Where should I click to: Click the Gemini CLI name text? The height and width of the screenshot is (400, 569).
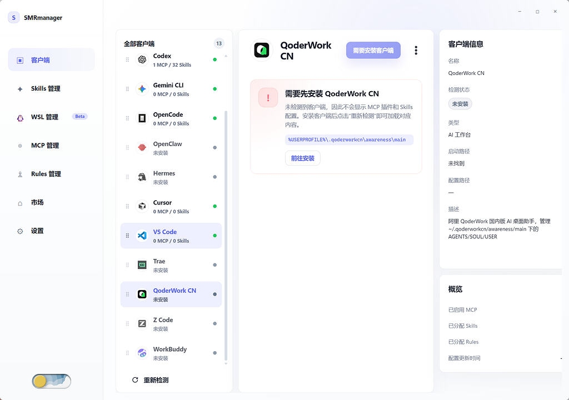pos(168,86)
